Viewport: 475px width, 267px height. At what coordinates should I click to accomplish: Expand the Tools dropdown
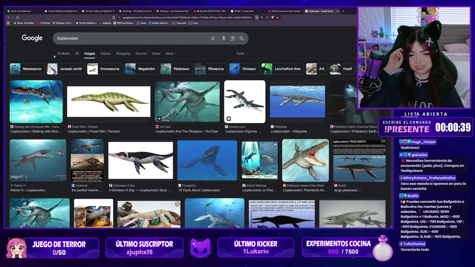pyautogui.click(x=242, y=53)
